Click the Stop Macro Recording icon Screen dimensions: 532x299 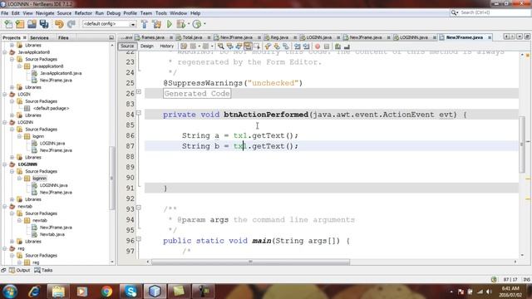pyautogui.click(x=327, y=47)
